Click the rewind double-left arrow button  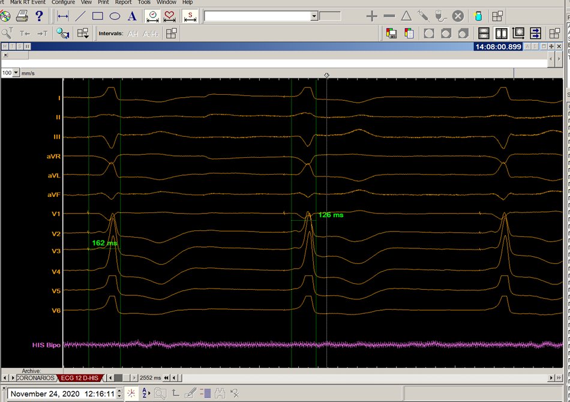[x=166, y=378]
